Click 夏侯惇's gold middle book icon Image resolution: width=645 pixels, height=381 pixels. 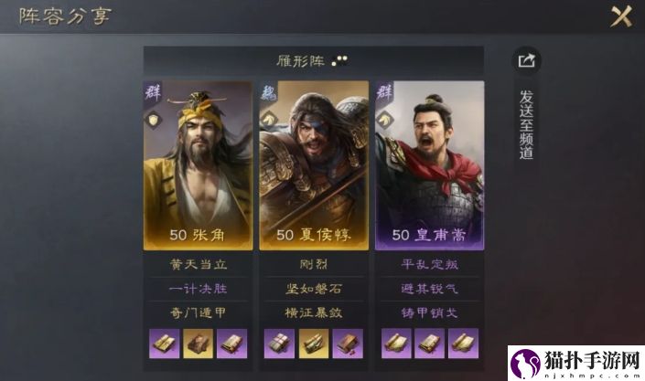tap(314, 344)
